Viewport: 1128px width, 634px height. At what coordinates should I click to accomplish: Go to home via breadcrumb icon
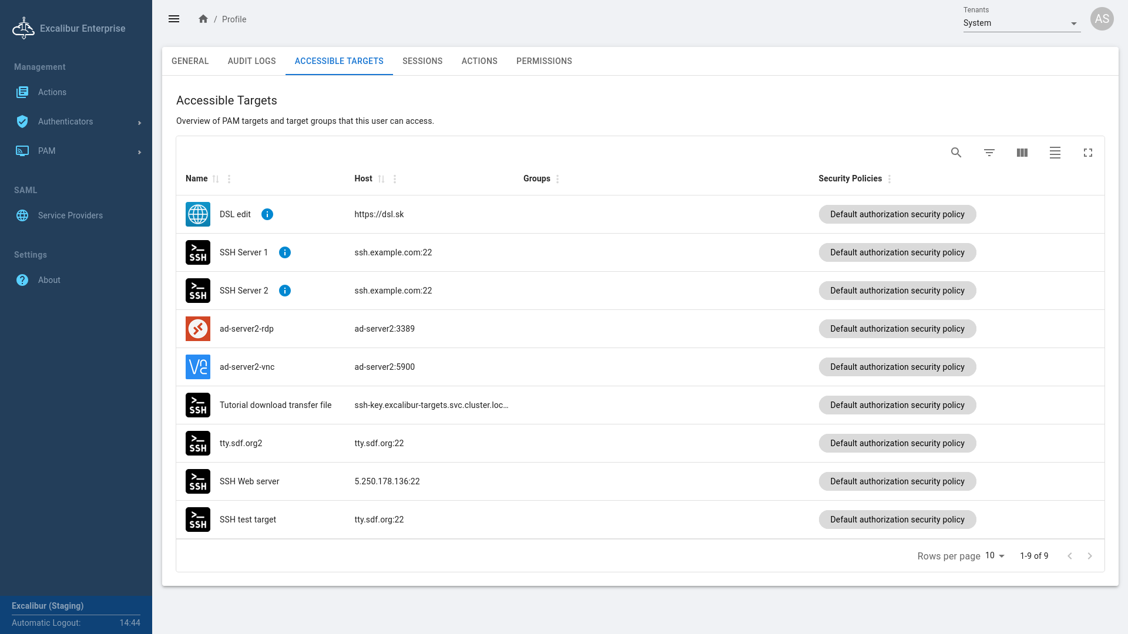click(x=203, y=19)
